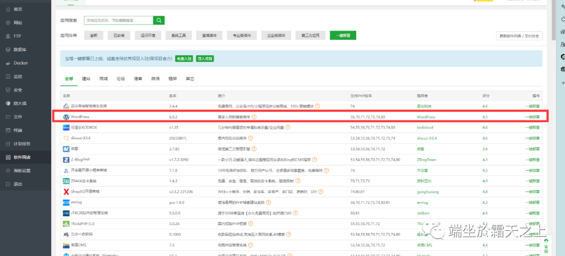Image resolution: width=565 pixels, height=256 pixels.
Task: Filter by 企业版插件 category
Action: 276,35
